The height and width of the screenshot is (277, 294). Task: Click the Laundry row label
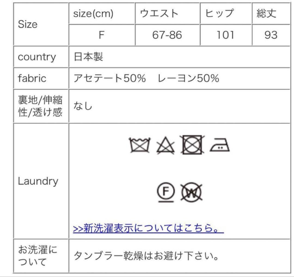tap(38, 181)
